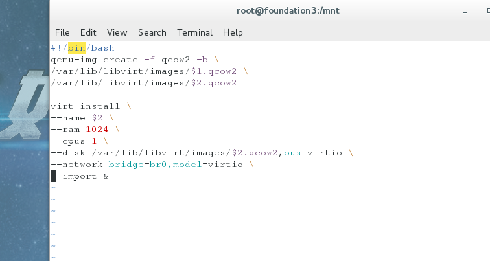Click 'qemu-img' at start of line two
Image resolution: width=490 pixels, height=261 pixels.
(x=74, y=60)
